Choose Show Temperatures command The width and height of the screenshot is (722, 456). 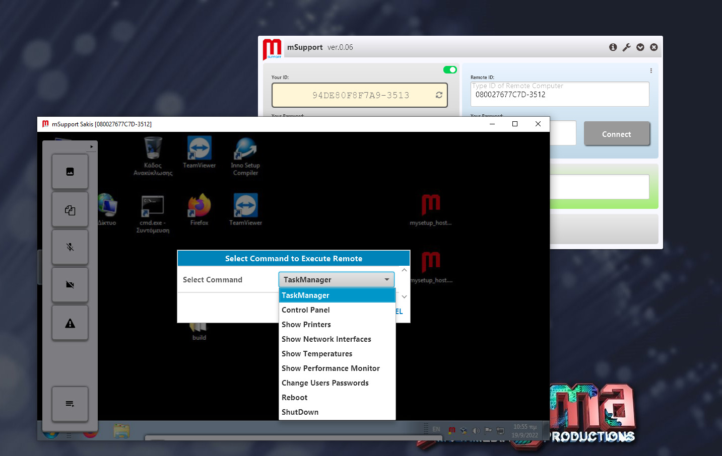(x=337, y=354)
